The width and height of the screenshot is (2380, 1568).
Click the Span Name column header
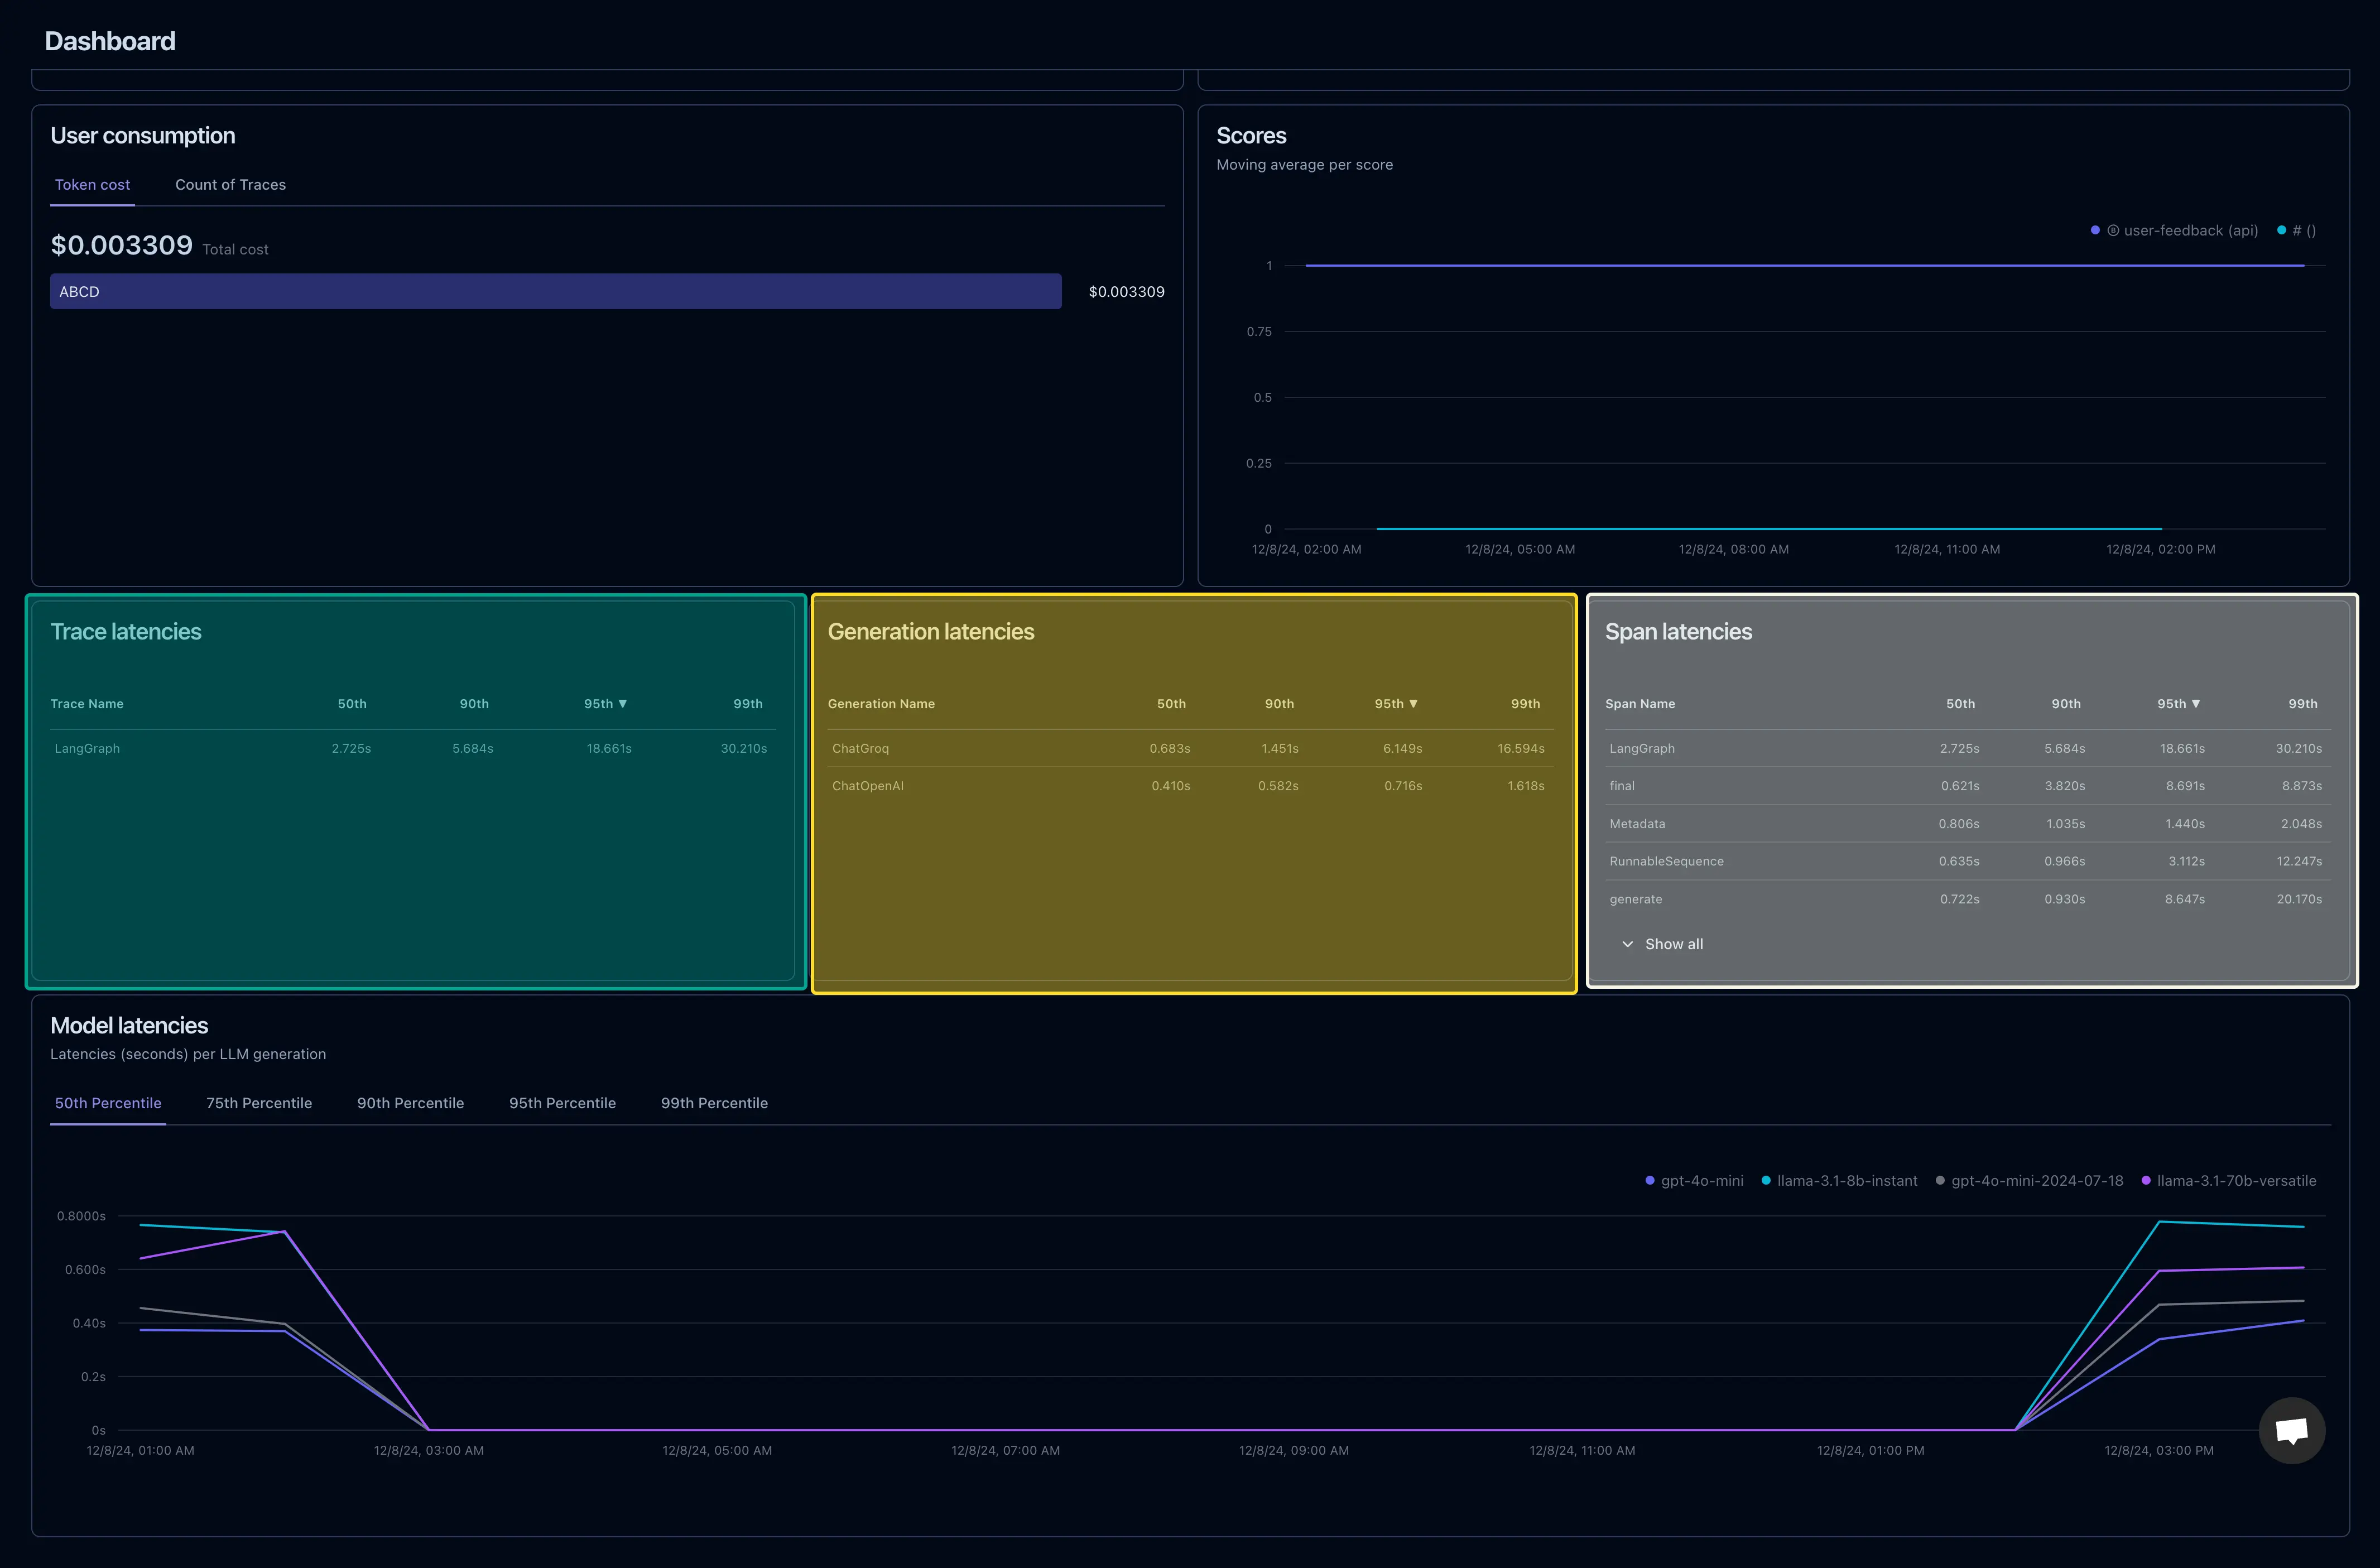coord(1640,704)
